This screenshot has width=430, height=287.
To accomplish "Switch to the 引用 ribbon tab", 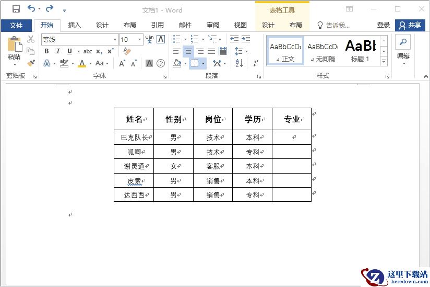I will click(158, 25).
